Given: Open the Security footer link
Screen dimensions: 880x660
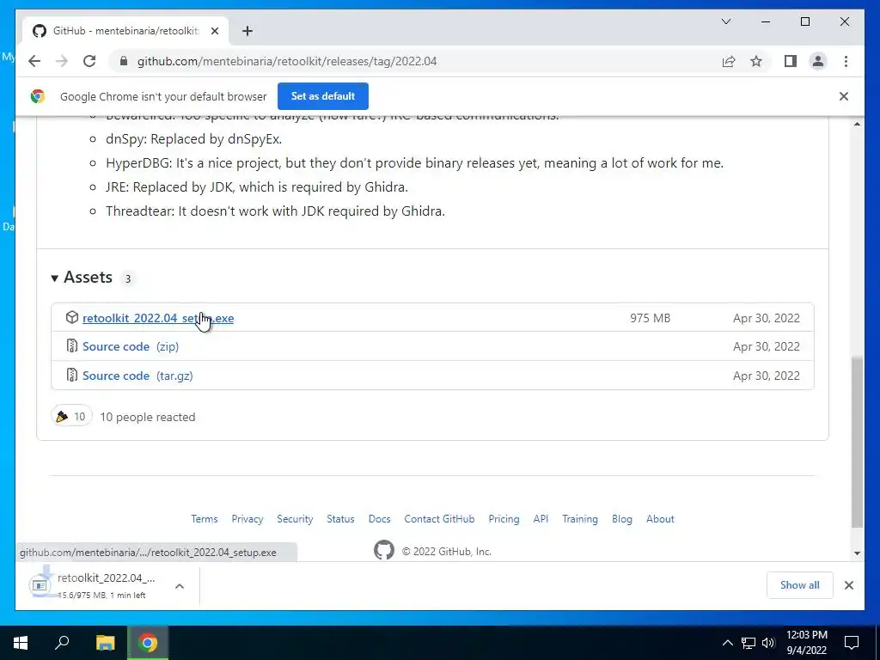Looking at the screenshot, I should click(295, 519).
